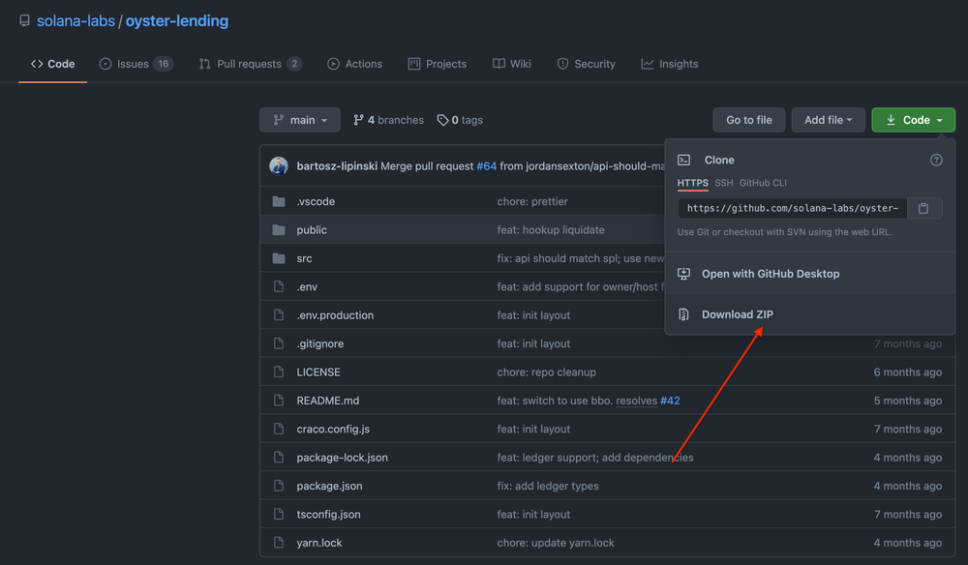The height and width of the screenshot is (565, 968).
Task: Open the 'fix: add ledger types' commit message
Action: (548, 486)
